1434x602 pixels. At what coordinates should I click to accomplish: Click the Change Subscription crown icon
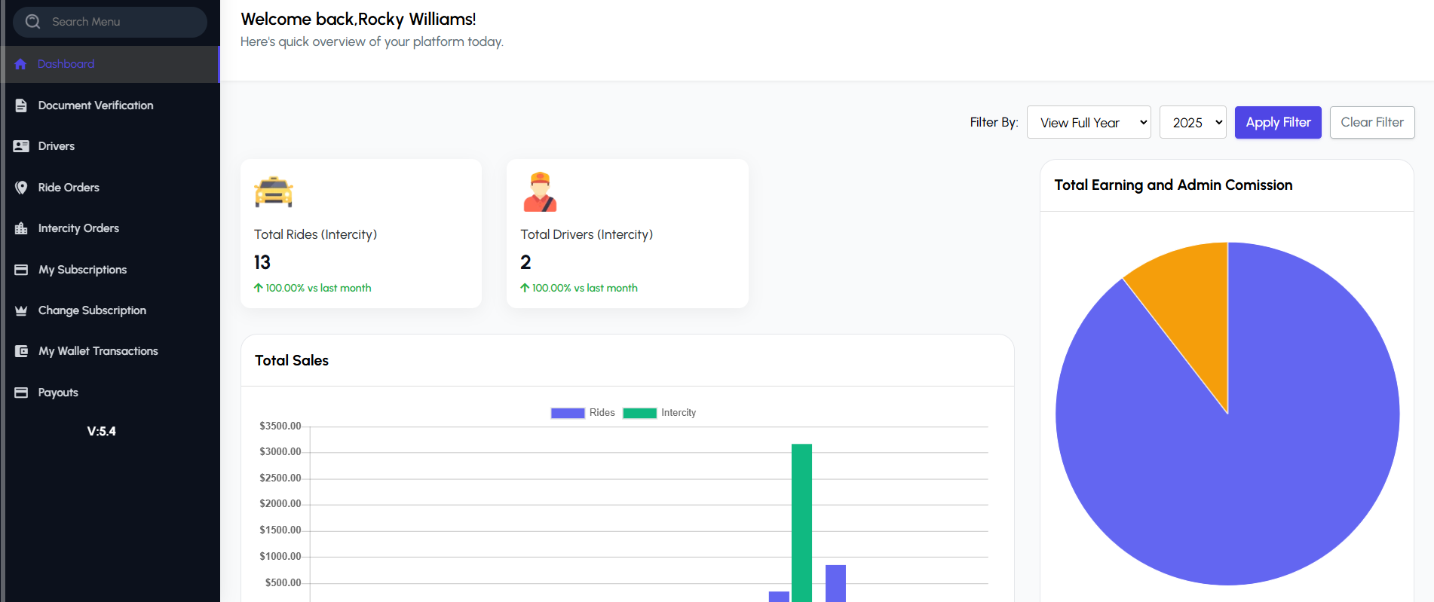21,310
